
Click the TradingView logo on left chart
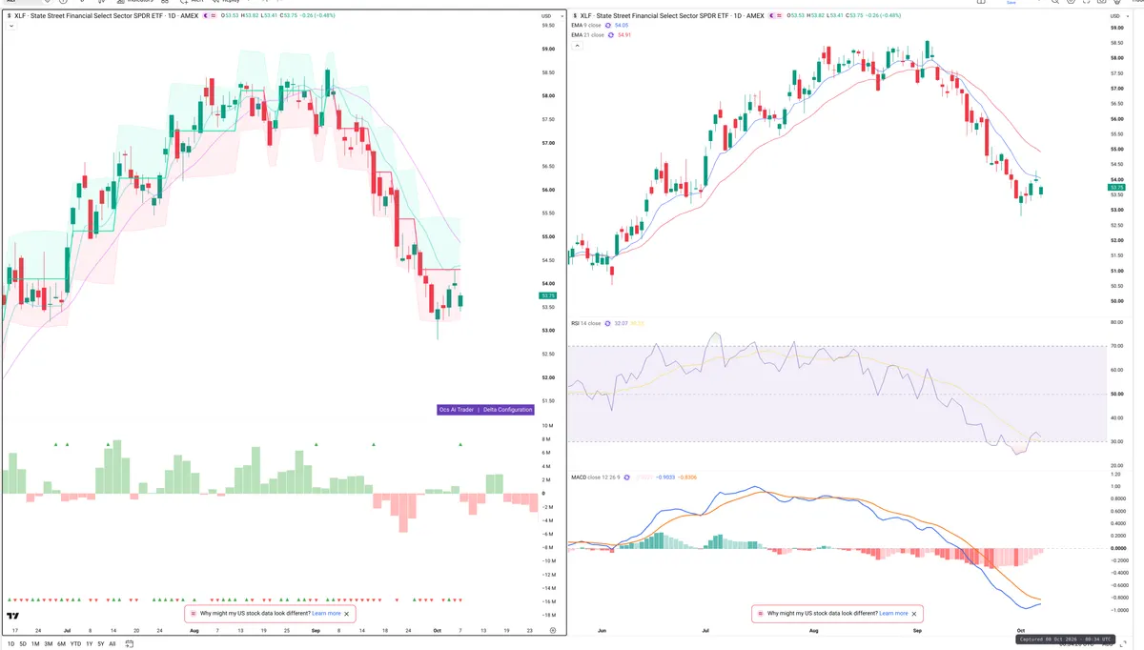click(13, 618)
